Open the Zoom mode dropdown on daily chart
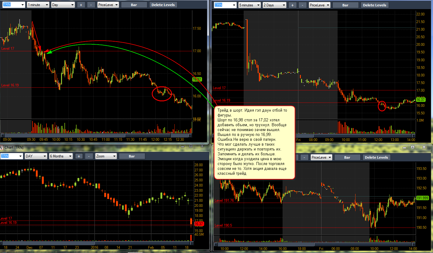 pyautogui.click(x=106, y=156)
